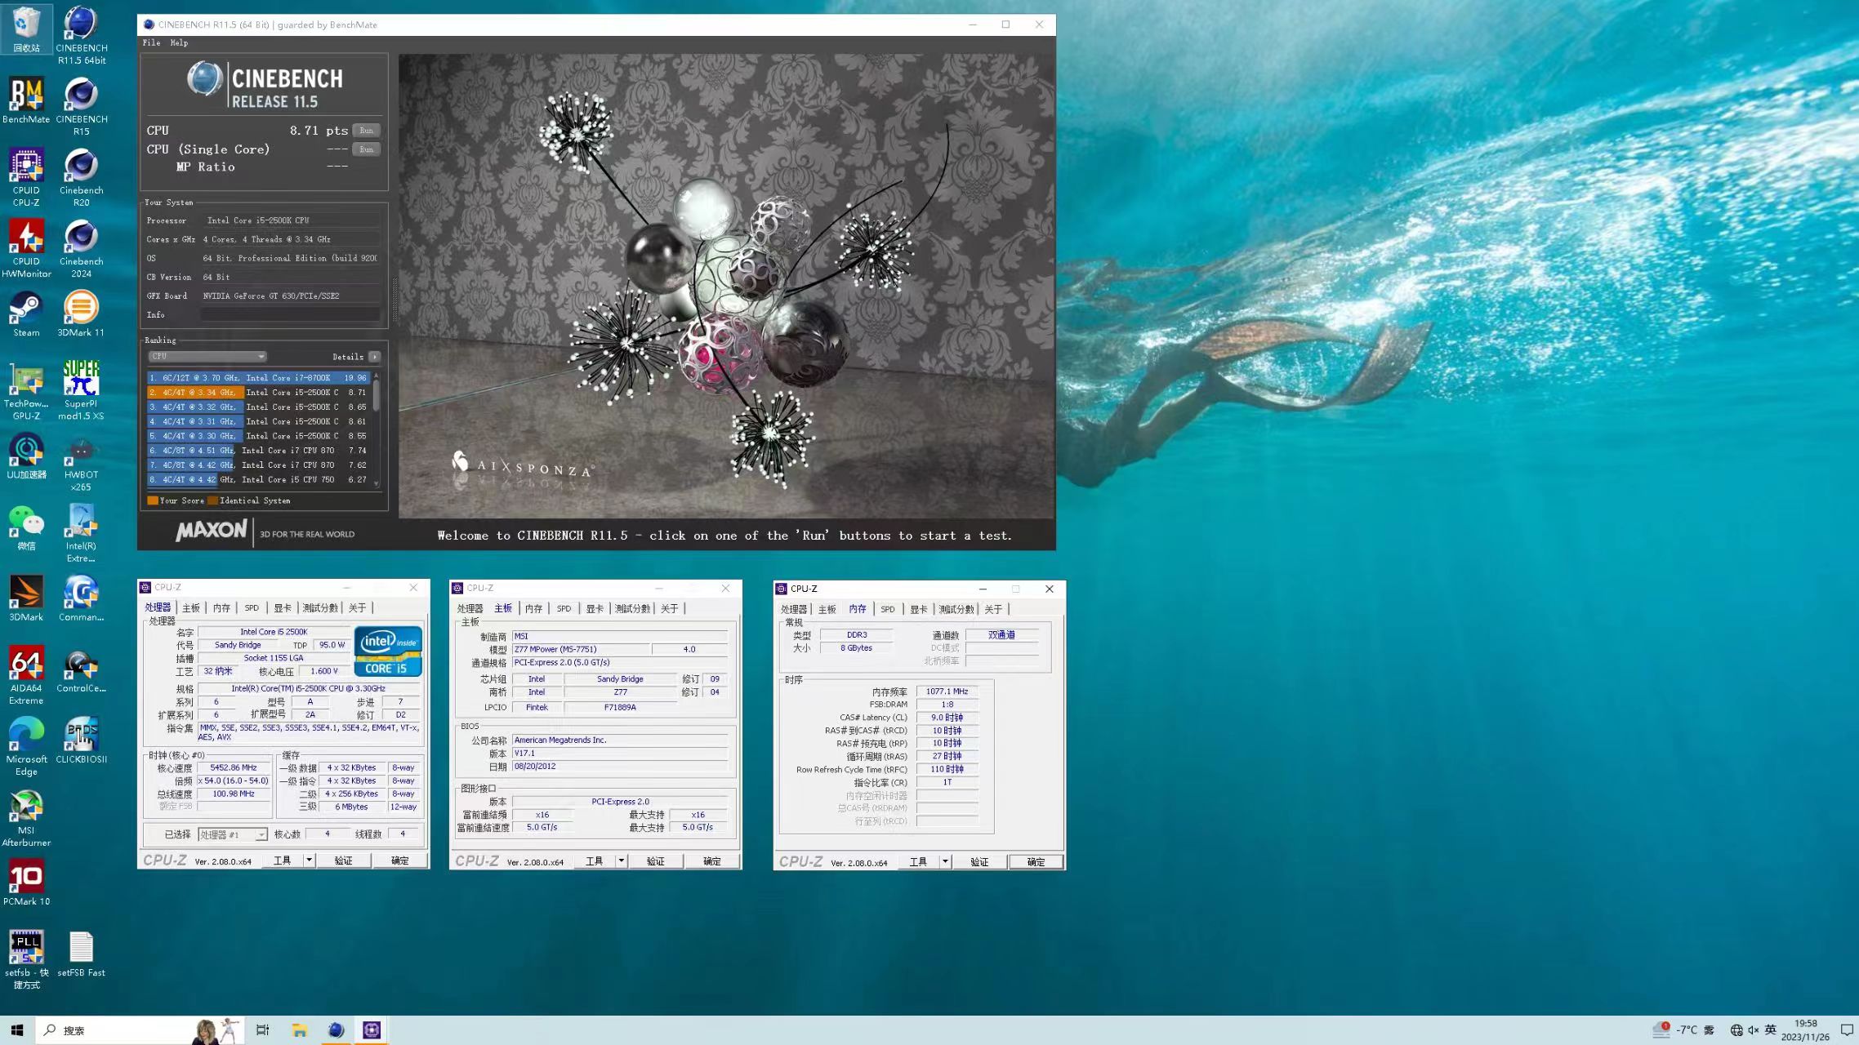Open TechPowerUp GPU-Z desktop shortcut
This screenshot has width=1859, height=1045.
(26, 390)
